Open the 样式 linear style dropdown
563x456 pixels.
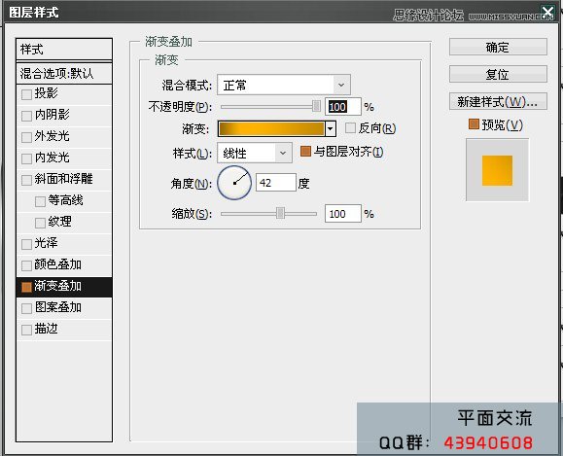coord(255,153)
